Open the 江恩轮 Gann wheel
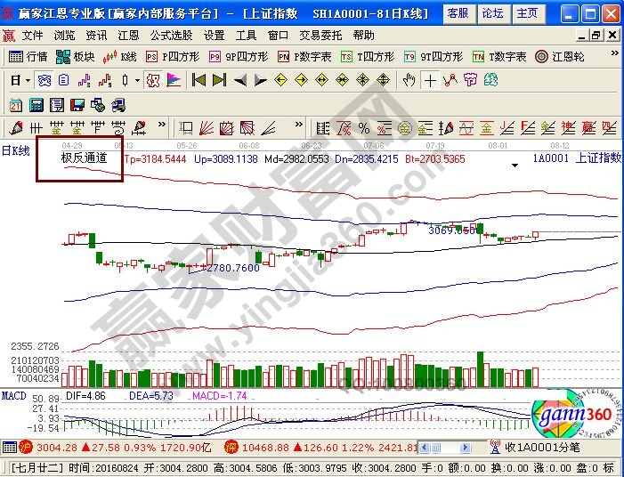The image size is (624, 477). pyautogui.click(x=560, y=57)
